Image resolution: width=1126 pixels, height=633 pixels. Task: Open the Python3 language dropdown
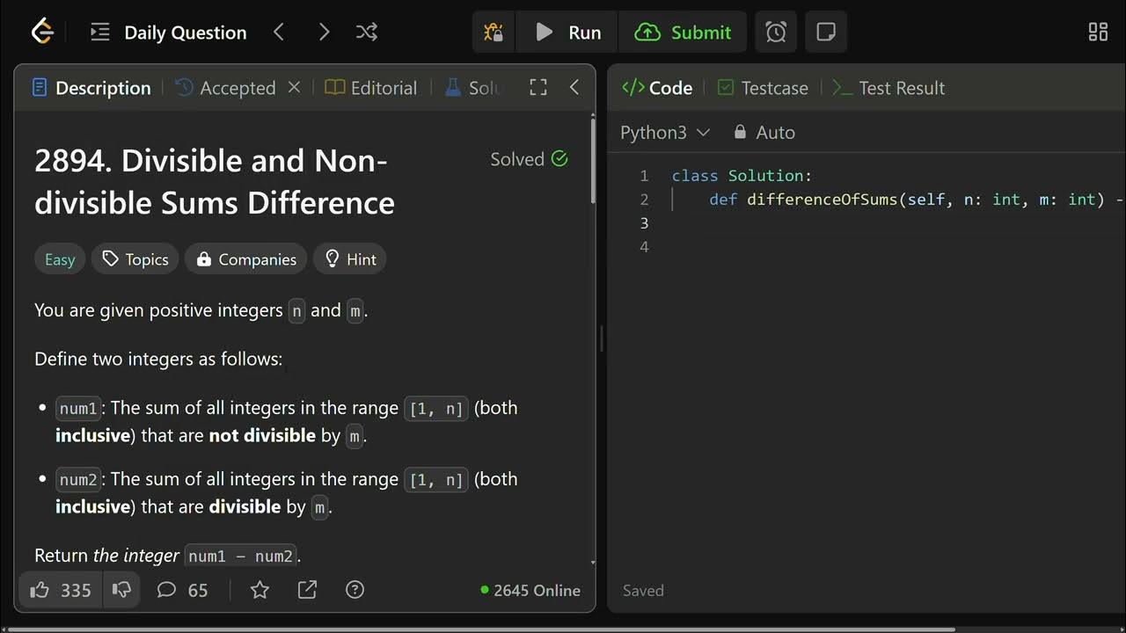[x=664, y=133]
